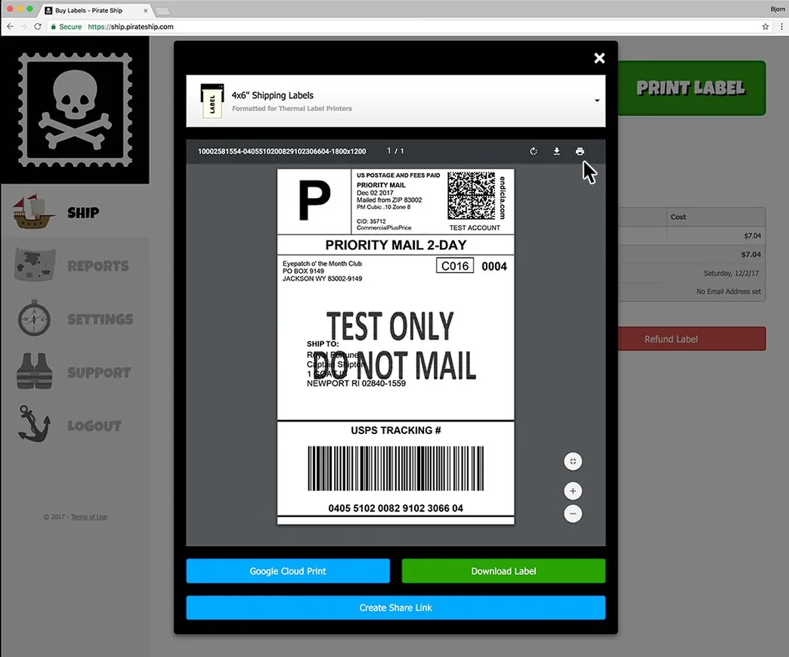Zoom out of the label preview
Viewport: 789px width, 657px height.
573,514
